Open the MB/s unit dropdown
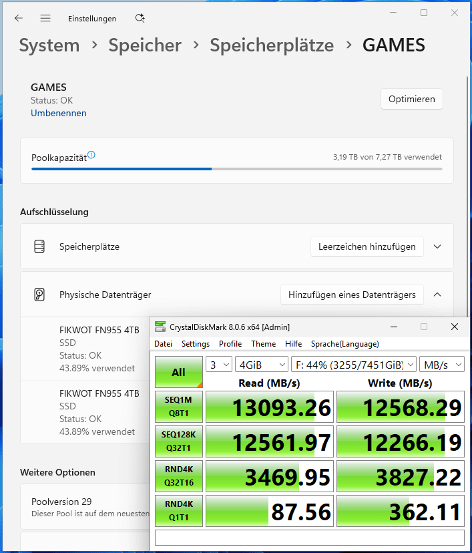The width and height of the screenshot is (472, 553). click(x=442, y=364)
